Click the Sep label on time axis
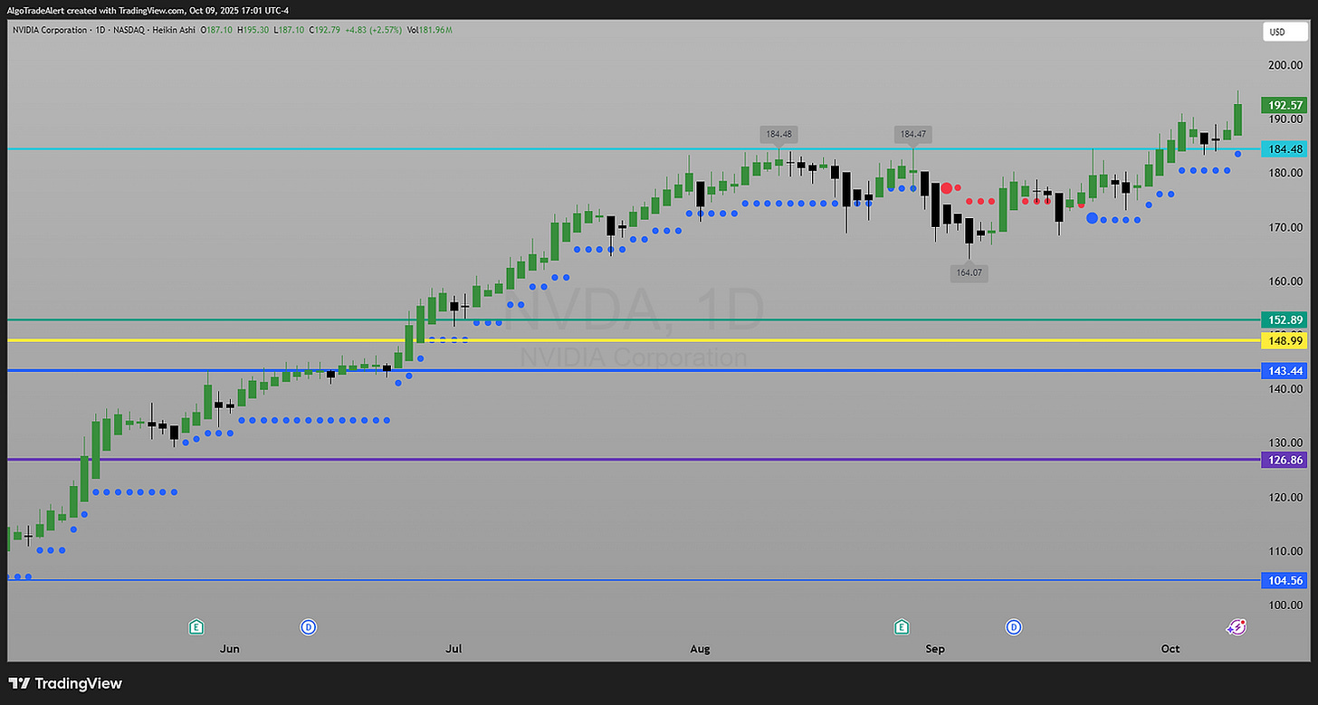Screen dimensions: 1318x705 click(x=935, y=649)
